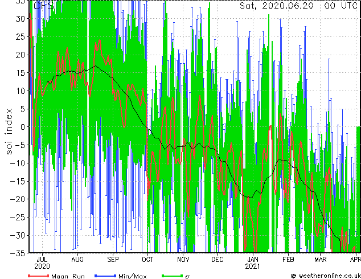Click the y-axis value -30
361x279 pixels.
pyautogui.click(x=18, y=235)
